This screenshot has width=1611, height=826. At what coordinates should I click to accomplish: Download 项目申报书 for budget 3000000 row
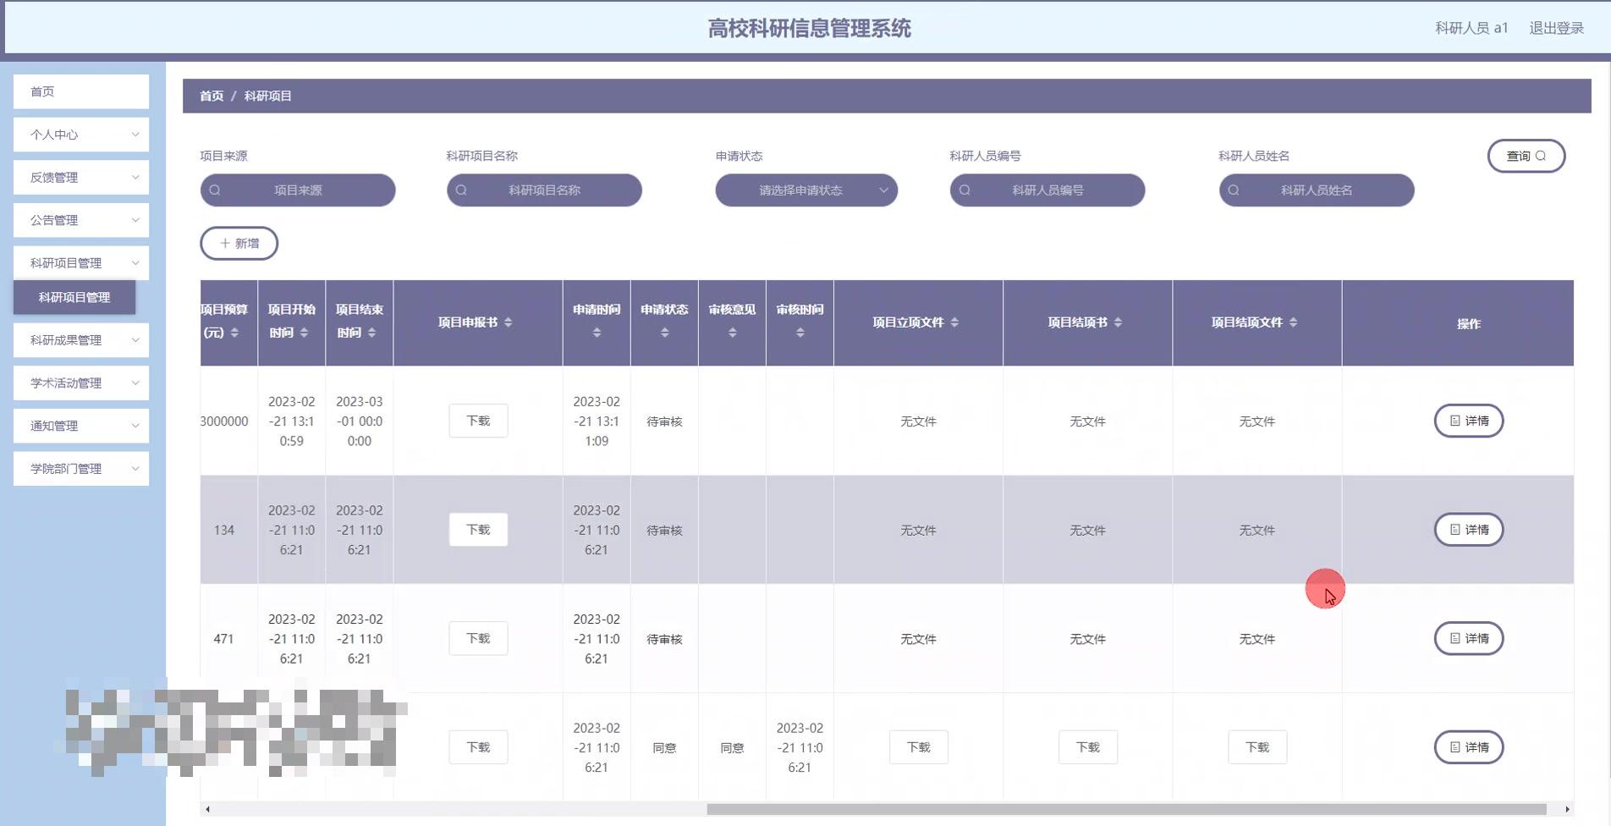coord(478,421)
